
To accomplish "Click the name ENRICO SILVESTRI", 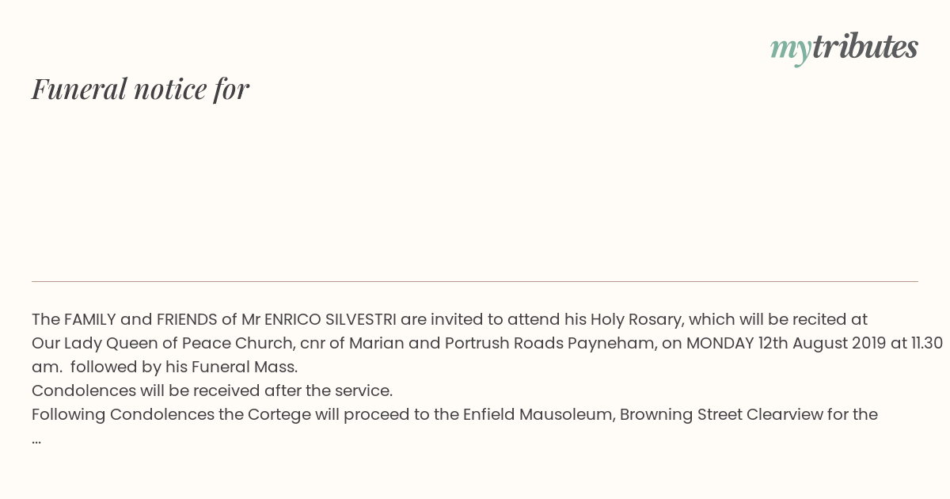I will click(x=330, y=320).
